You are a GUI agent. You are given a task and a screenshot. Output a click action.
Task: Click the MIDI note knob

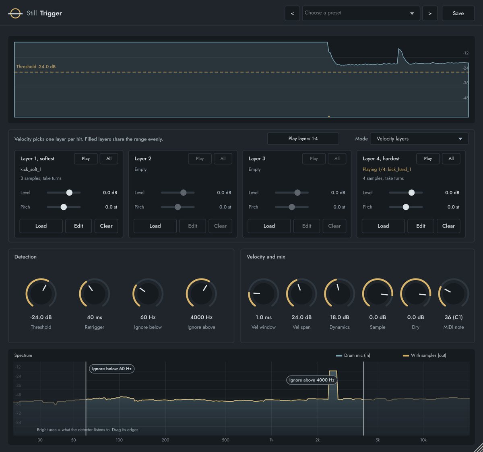pyautogui.click(x=454, y=293)
